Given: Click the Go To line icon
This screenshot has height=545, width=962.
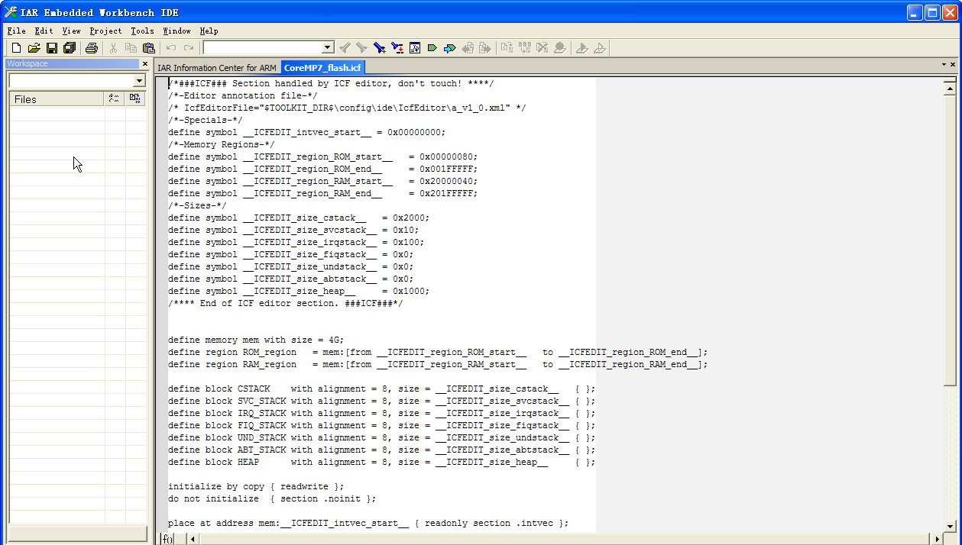Looking at the screenshot, I should (415, 48).
